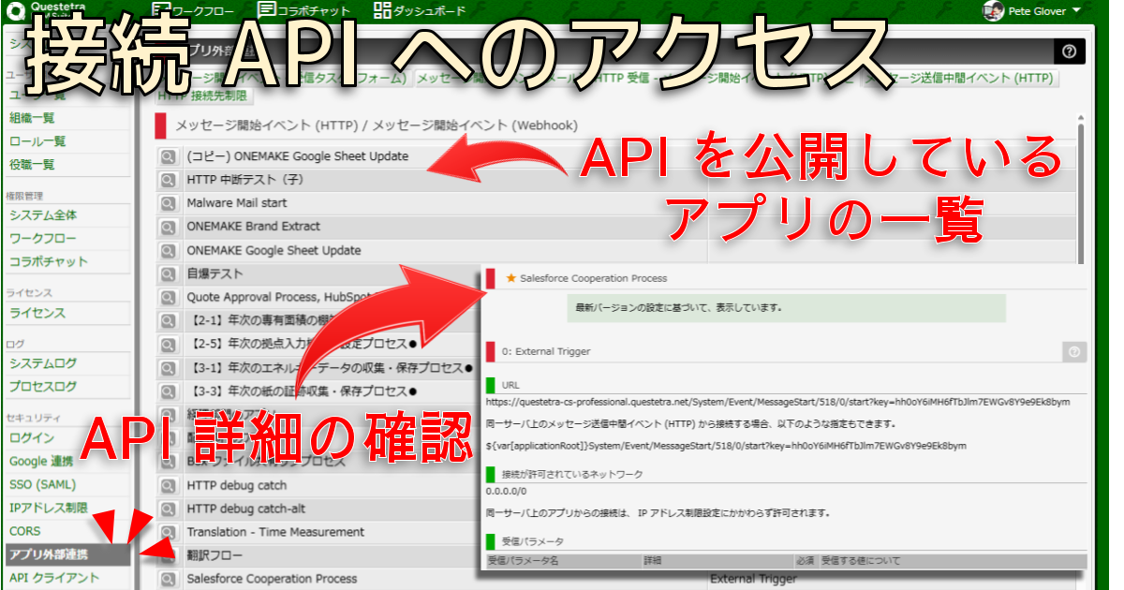The height and width of the screenshot is (590, 1124).
Task: Click magnifier icon beside 【3-1】年次のエネルギー row
Action: (169, 368)
